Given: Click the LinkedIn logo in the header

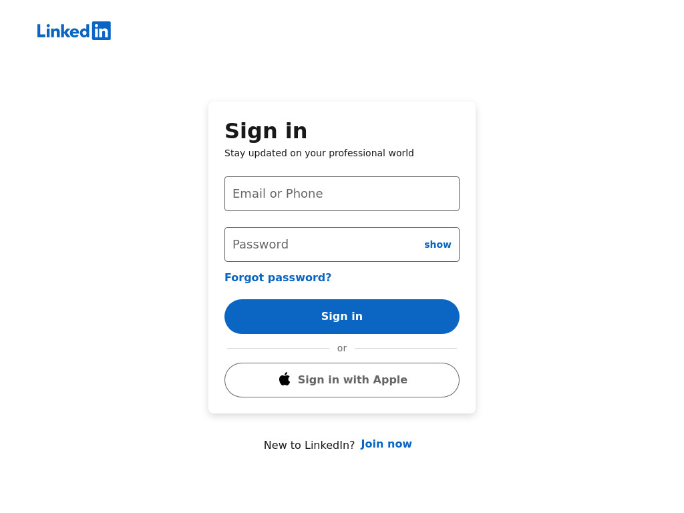Looking at the screenshot, I should (x=73, y=31).
